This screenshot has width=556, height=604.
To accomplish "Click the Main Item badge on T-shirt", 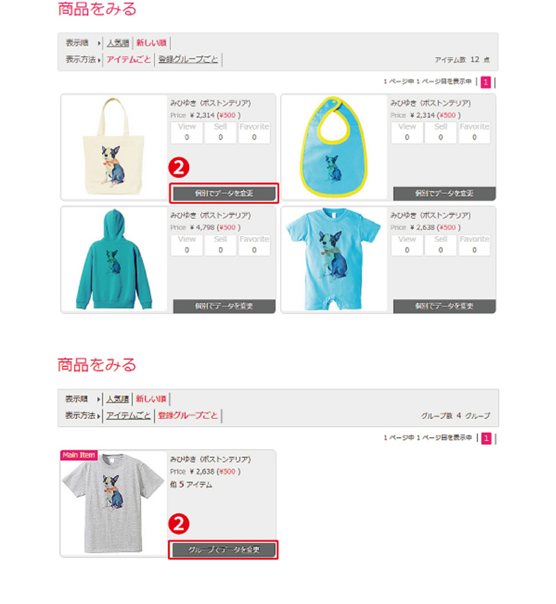I will pos(79,455).
